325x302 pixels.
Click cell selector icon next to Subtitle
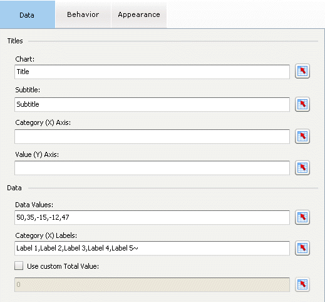(302, 104)
